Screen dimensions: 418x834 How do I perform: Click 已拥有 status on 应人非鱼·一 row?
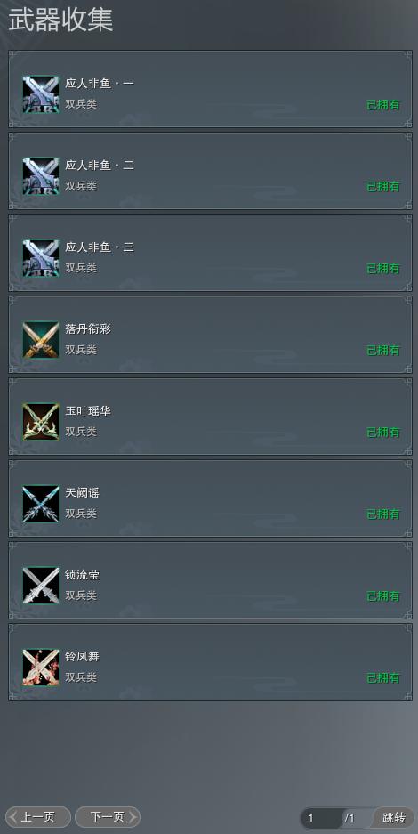point(383,105)
